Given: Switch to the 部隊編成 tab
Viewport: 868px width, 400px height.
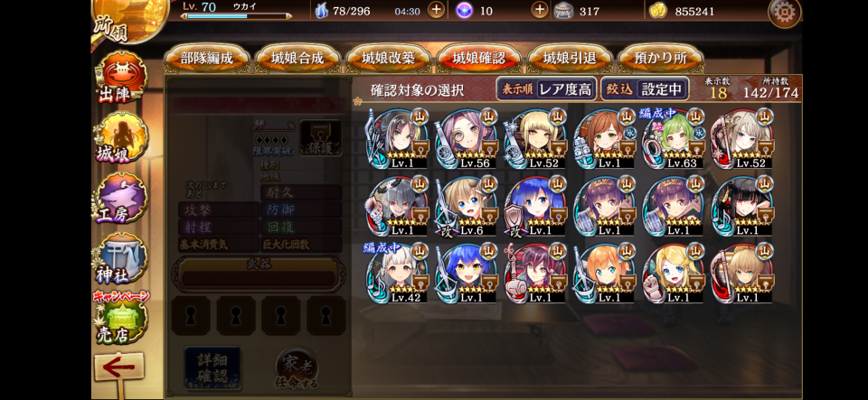Looking at the screenshot, I should (x=207, y=59).
